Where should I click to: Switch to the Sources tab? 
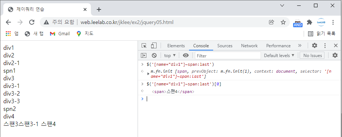225,46
